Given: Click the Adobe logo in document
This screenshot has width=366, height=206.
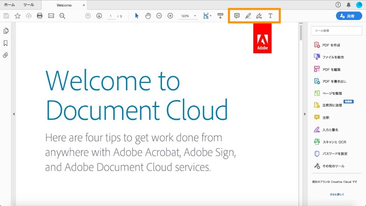Looking at the screenshot, I should 262,39.
